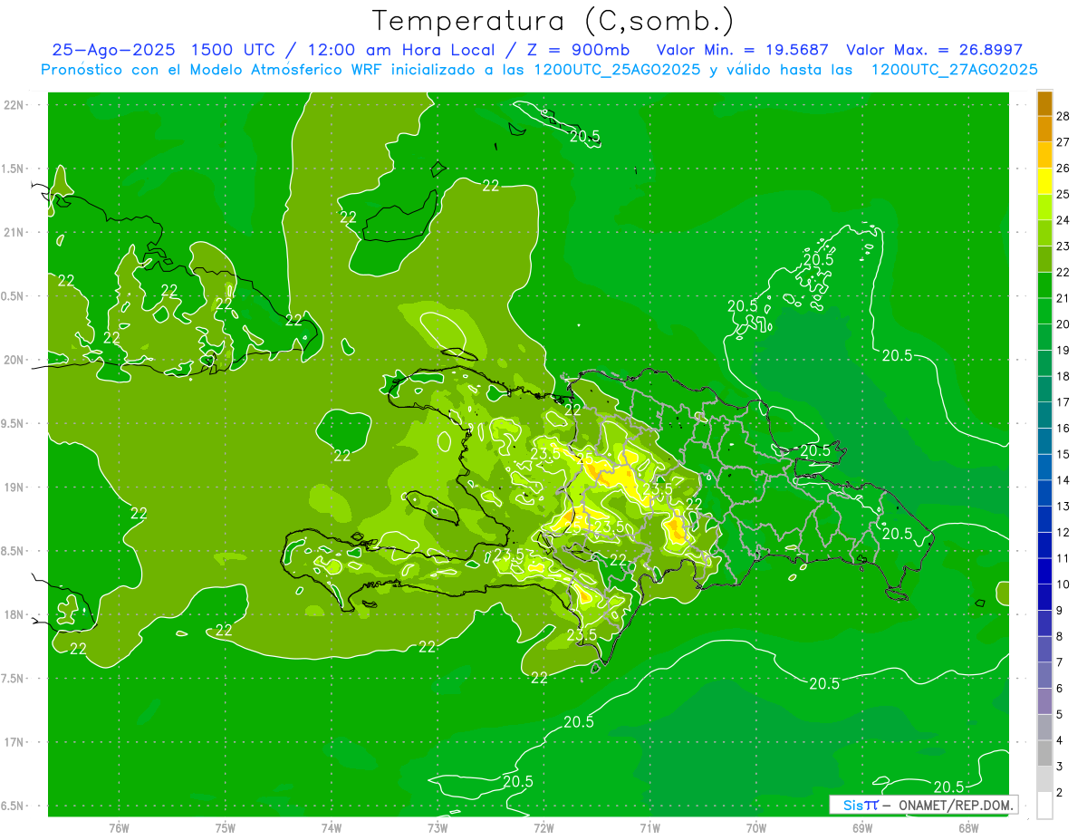The width and height of the screenshot is (1087, 840).
Task: Click the '70W' longitude axis label
Action: (x=755, y=827)
